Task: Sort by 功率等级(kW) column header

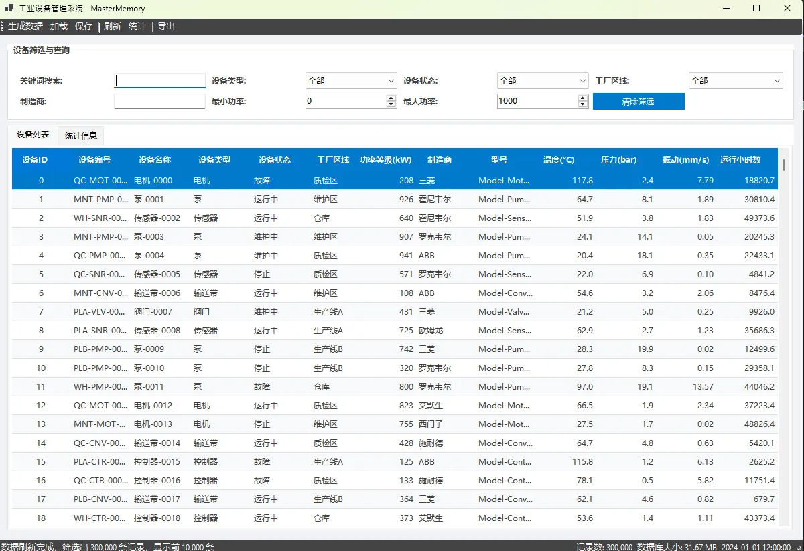Action: click(x=385, y=160)
